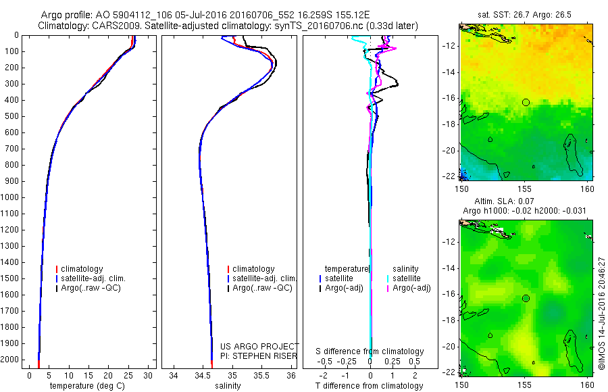The width and height of the screenshot is (608, 392).
Task: Click the Argo location circle on SLA map
Action: click(526, 299)
